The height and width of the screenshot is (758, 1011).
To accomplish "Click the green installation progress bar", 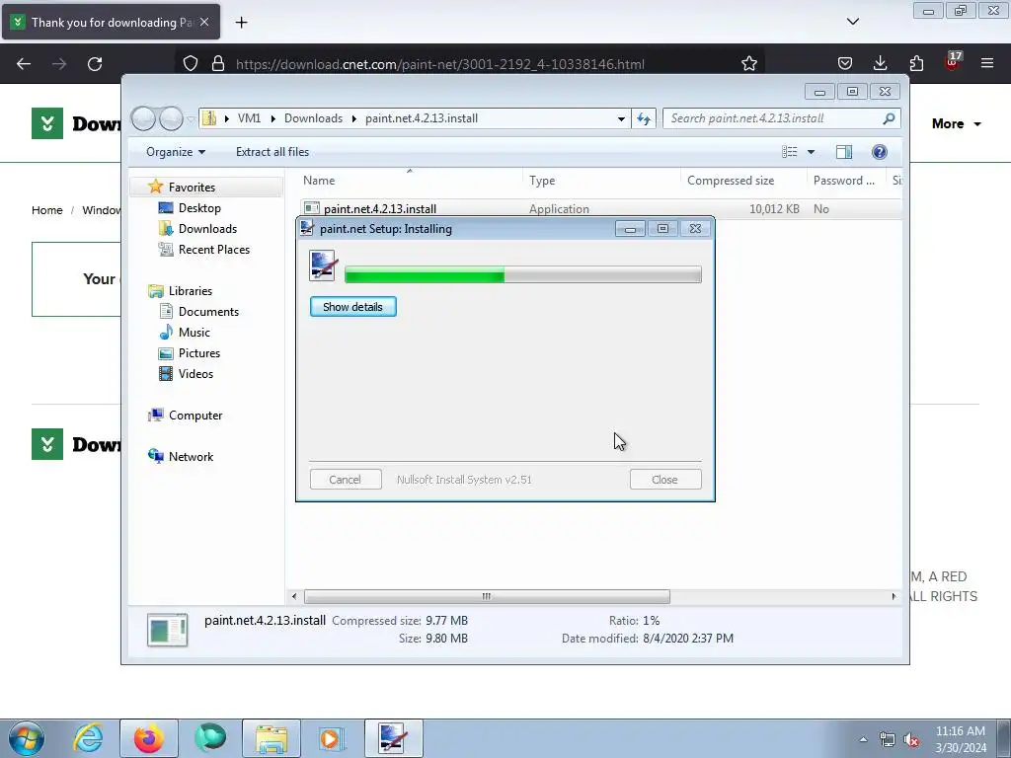I will coord(523,275).
